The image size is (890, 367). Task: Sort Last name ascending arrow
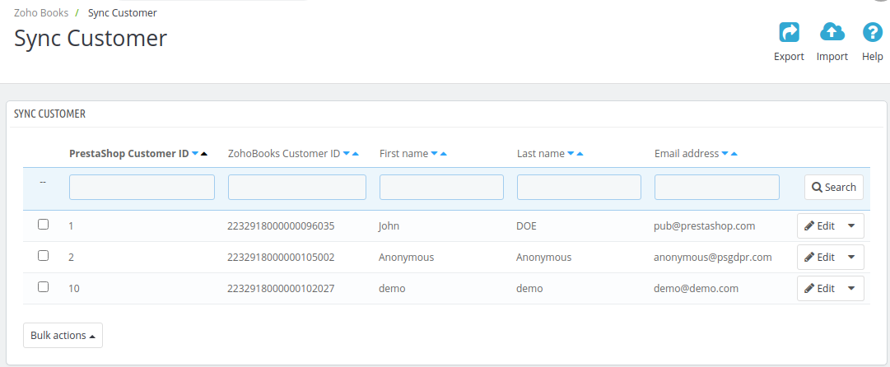click(580, 154)
